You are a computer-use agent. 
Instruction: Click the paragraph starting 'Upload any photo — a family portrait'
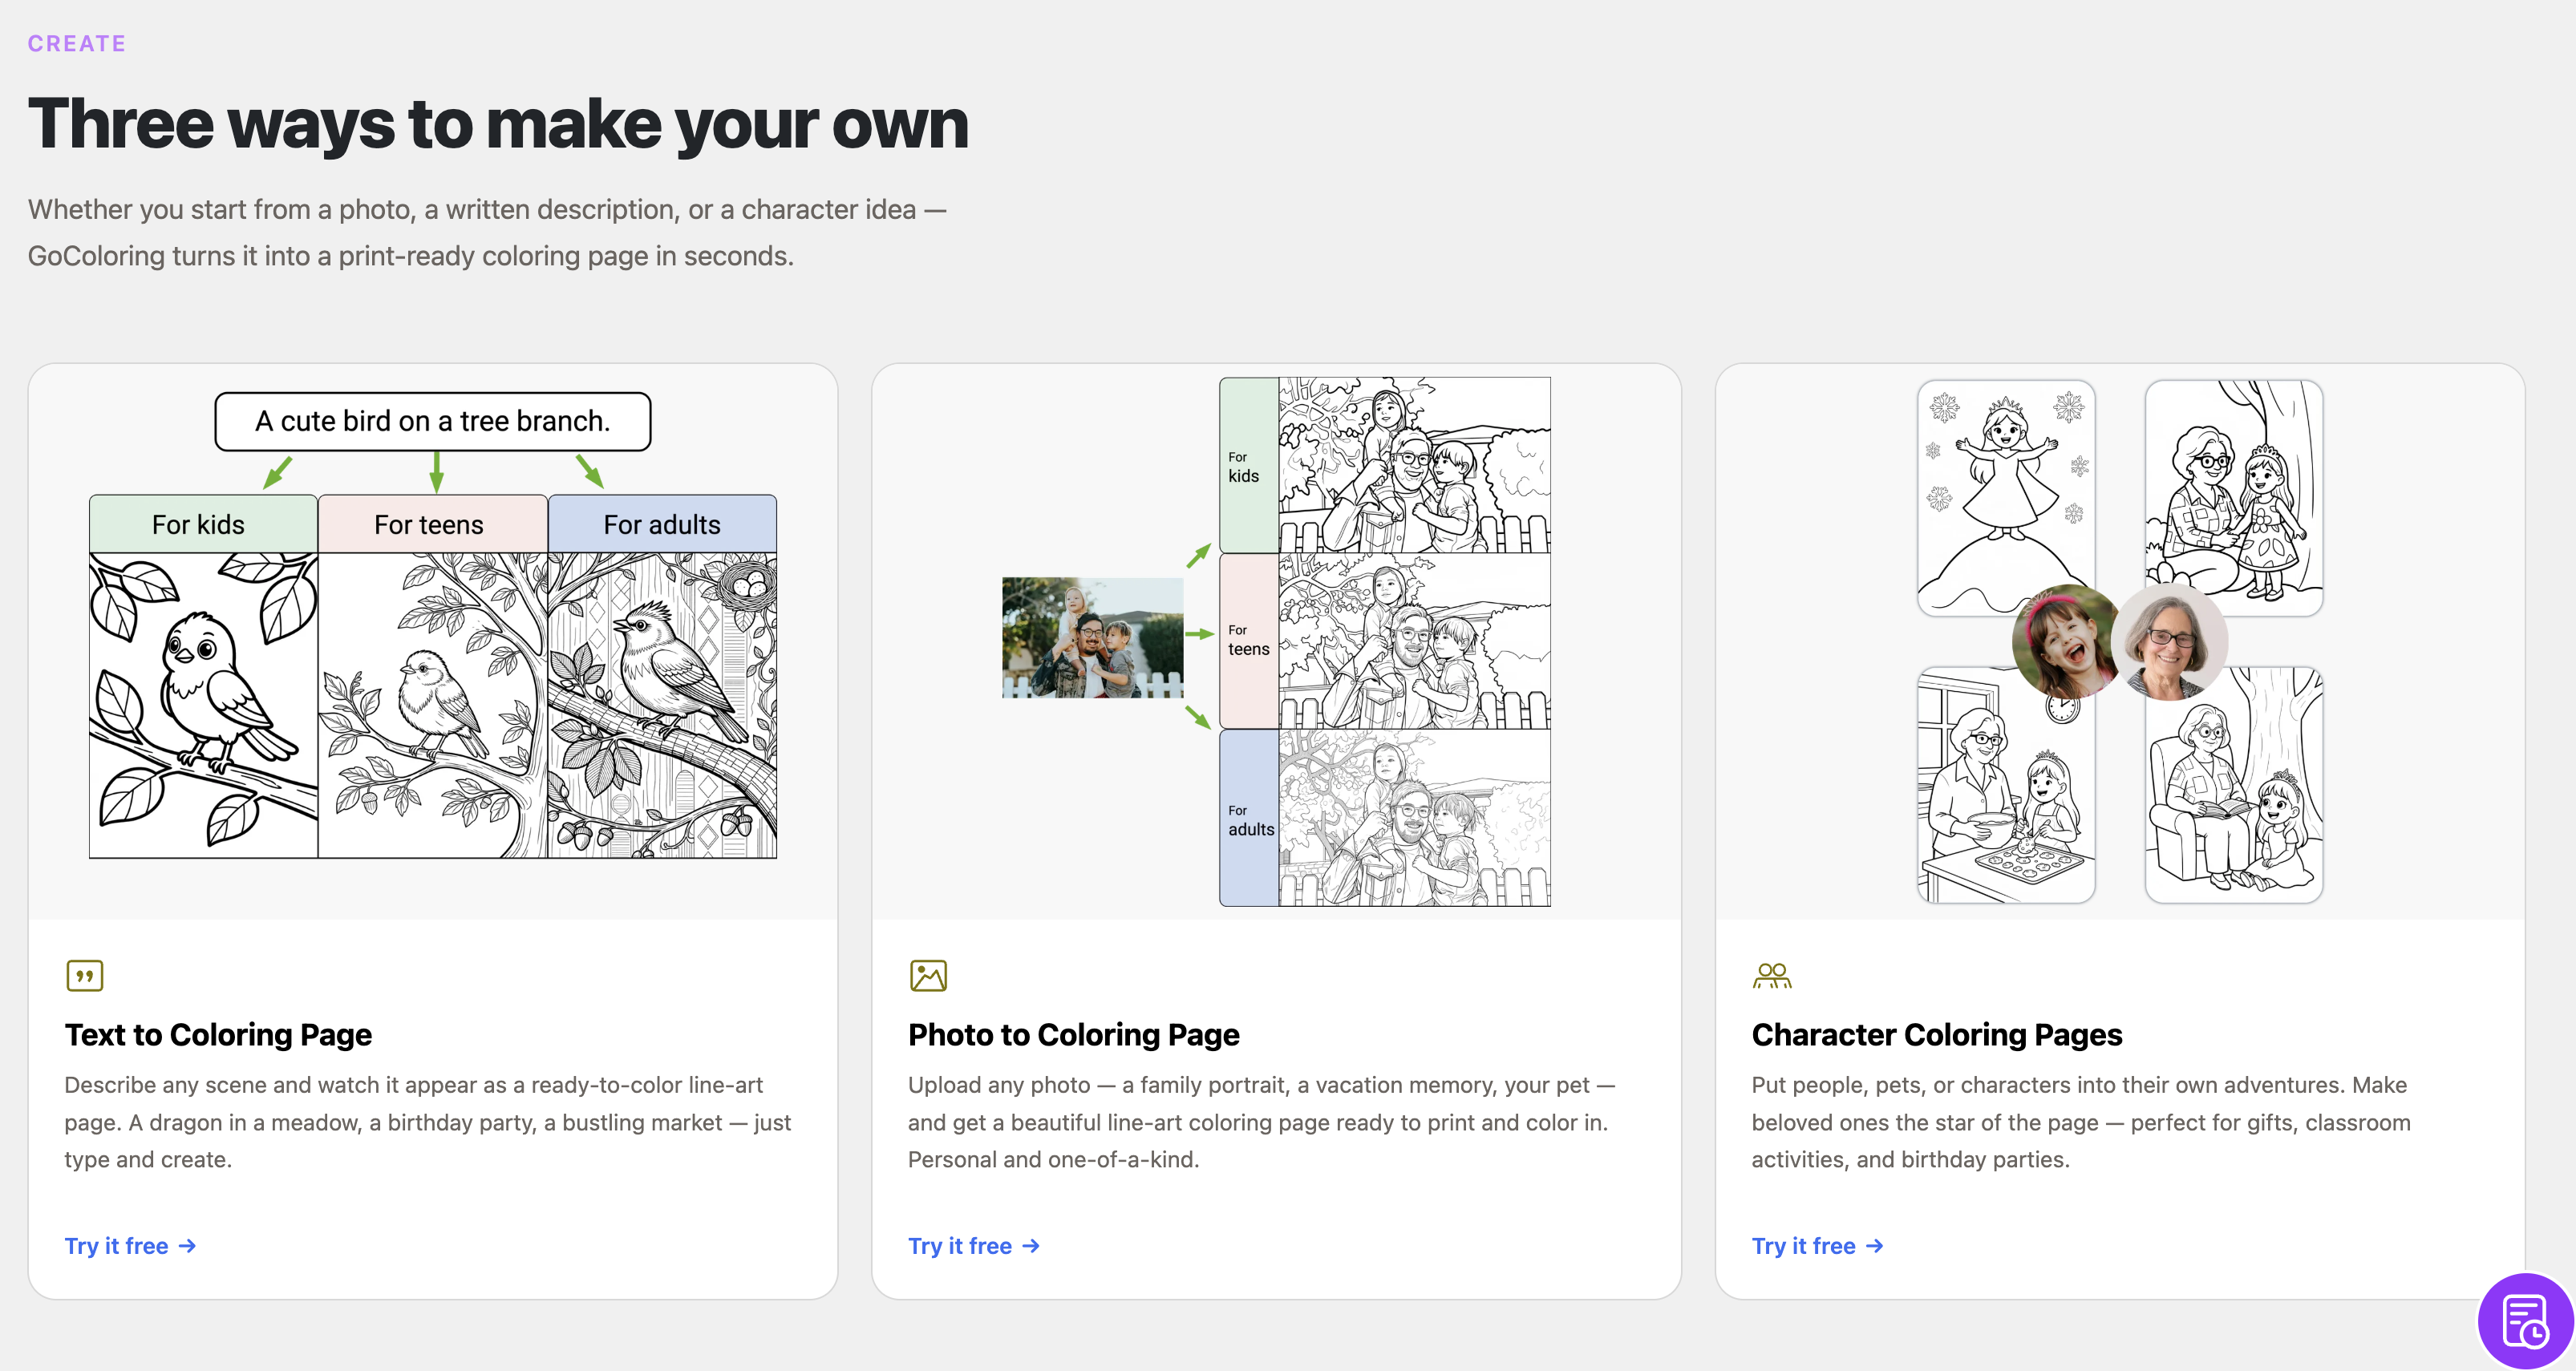(x=1262, y=1122)
